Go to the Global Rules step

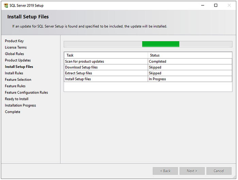14,54
